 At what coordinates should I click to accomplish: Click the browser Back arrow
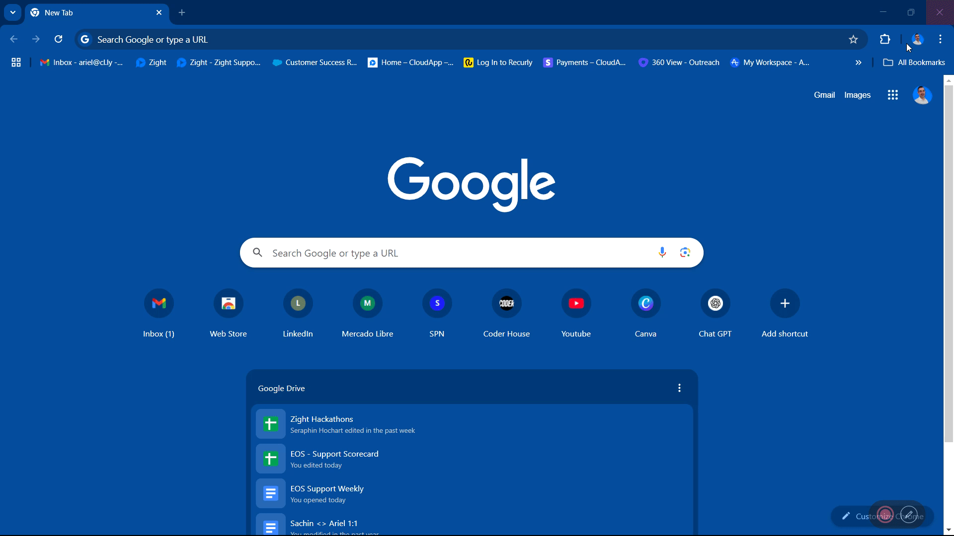(x=14, y=39)
